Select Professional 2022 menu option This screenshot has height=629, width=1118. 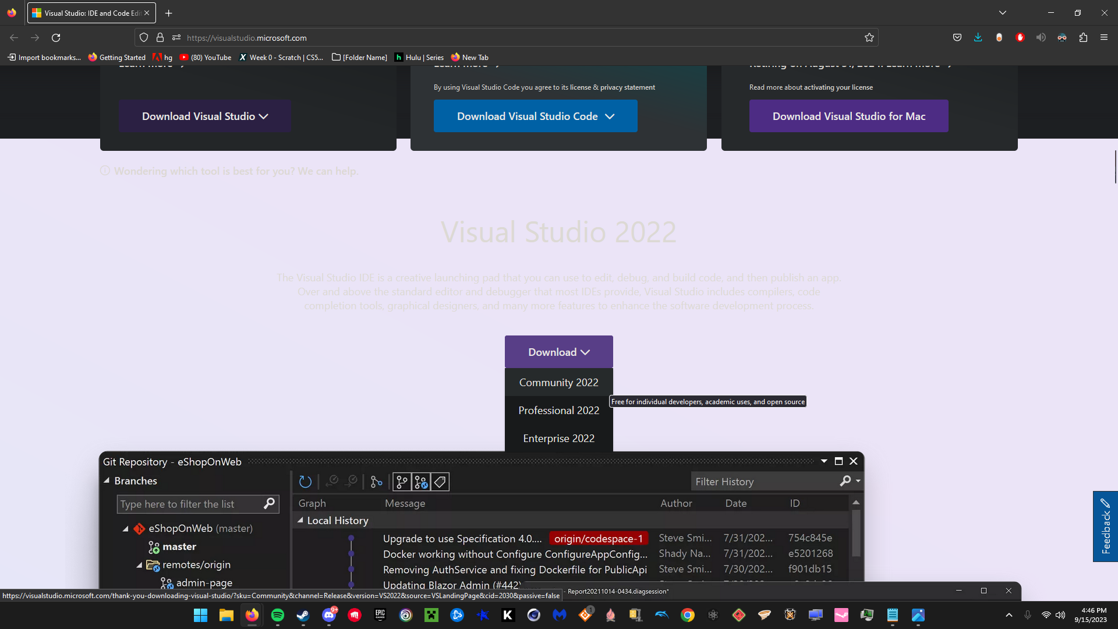tap(558, 411)
